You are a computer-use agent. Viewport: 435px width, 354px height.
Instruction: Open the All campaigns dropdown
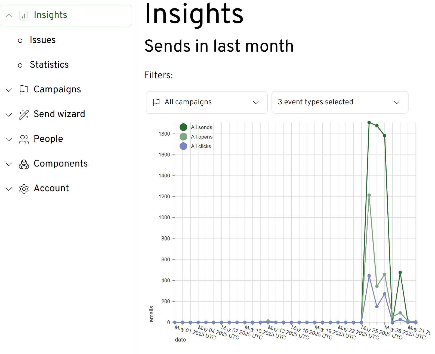pyautogui.click(x=206, y=102)
